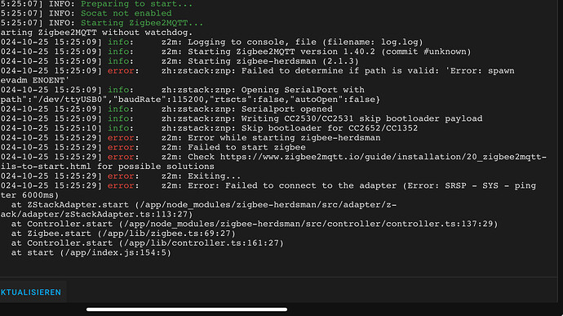The height and width of the screenshot is (316, 563).
Task: Select 'Error while starting zigbee-herdsman' line
Action: 190,138
